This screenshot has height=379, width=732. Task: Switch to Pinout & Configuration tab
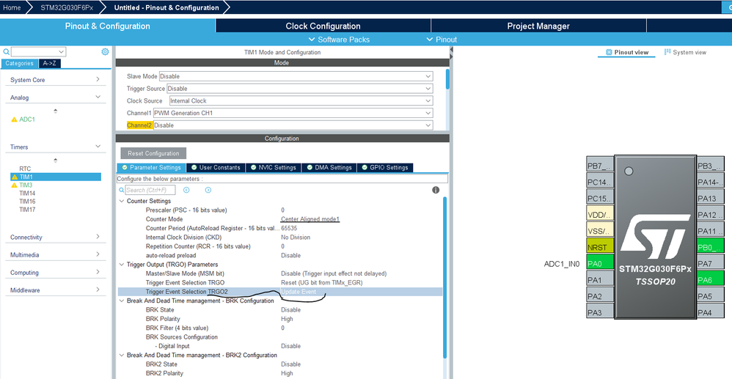[x=107, y=26]
